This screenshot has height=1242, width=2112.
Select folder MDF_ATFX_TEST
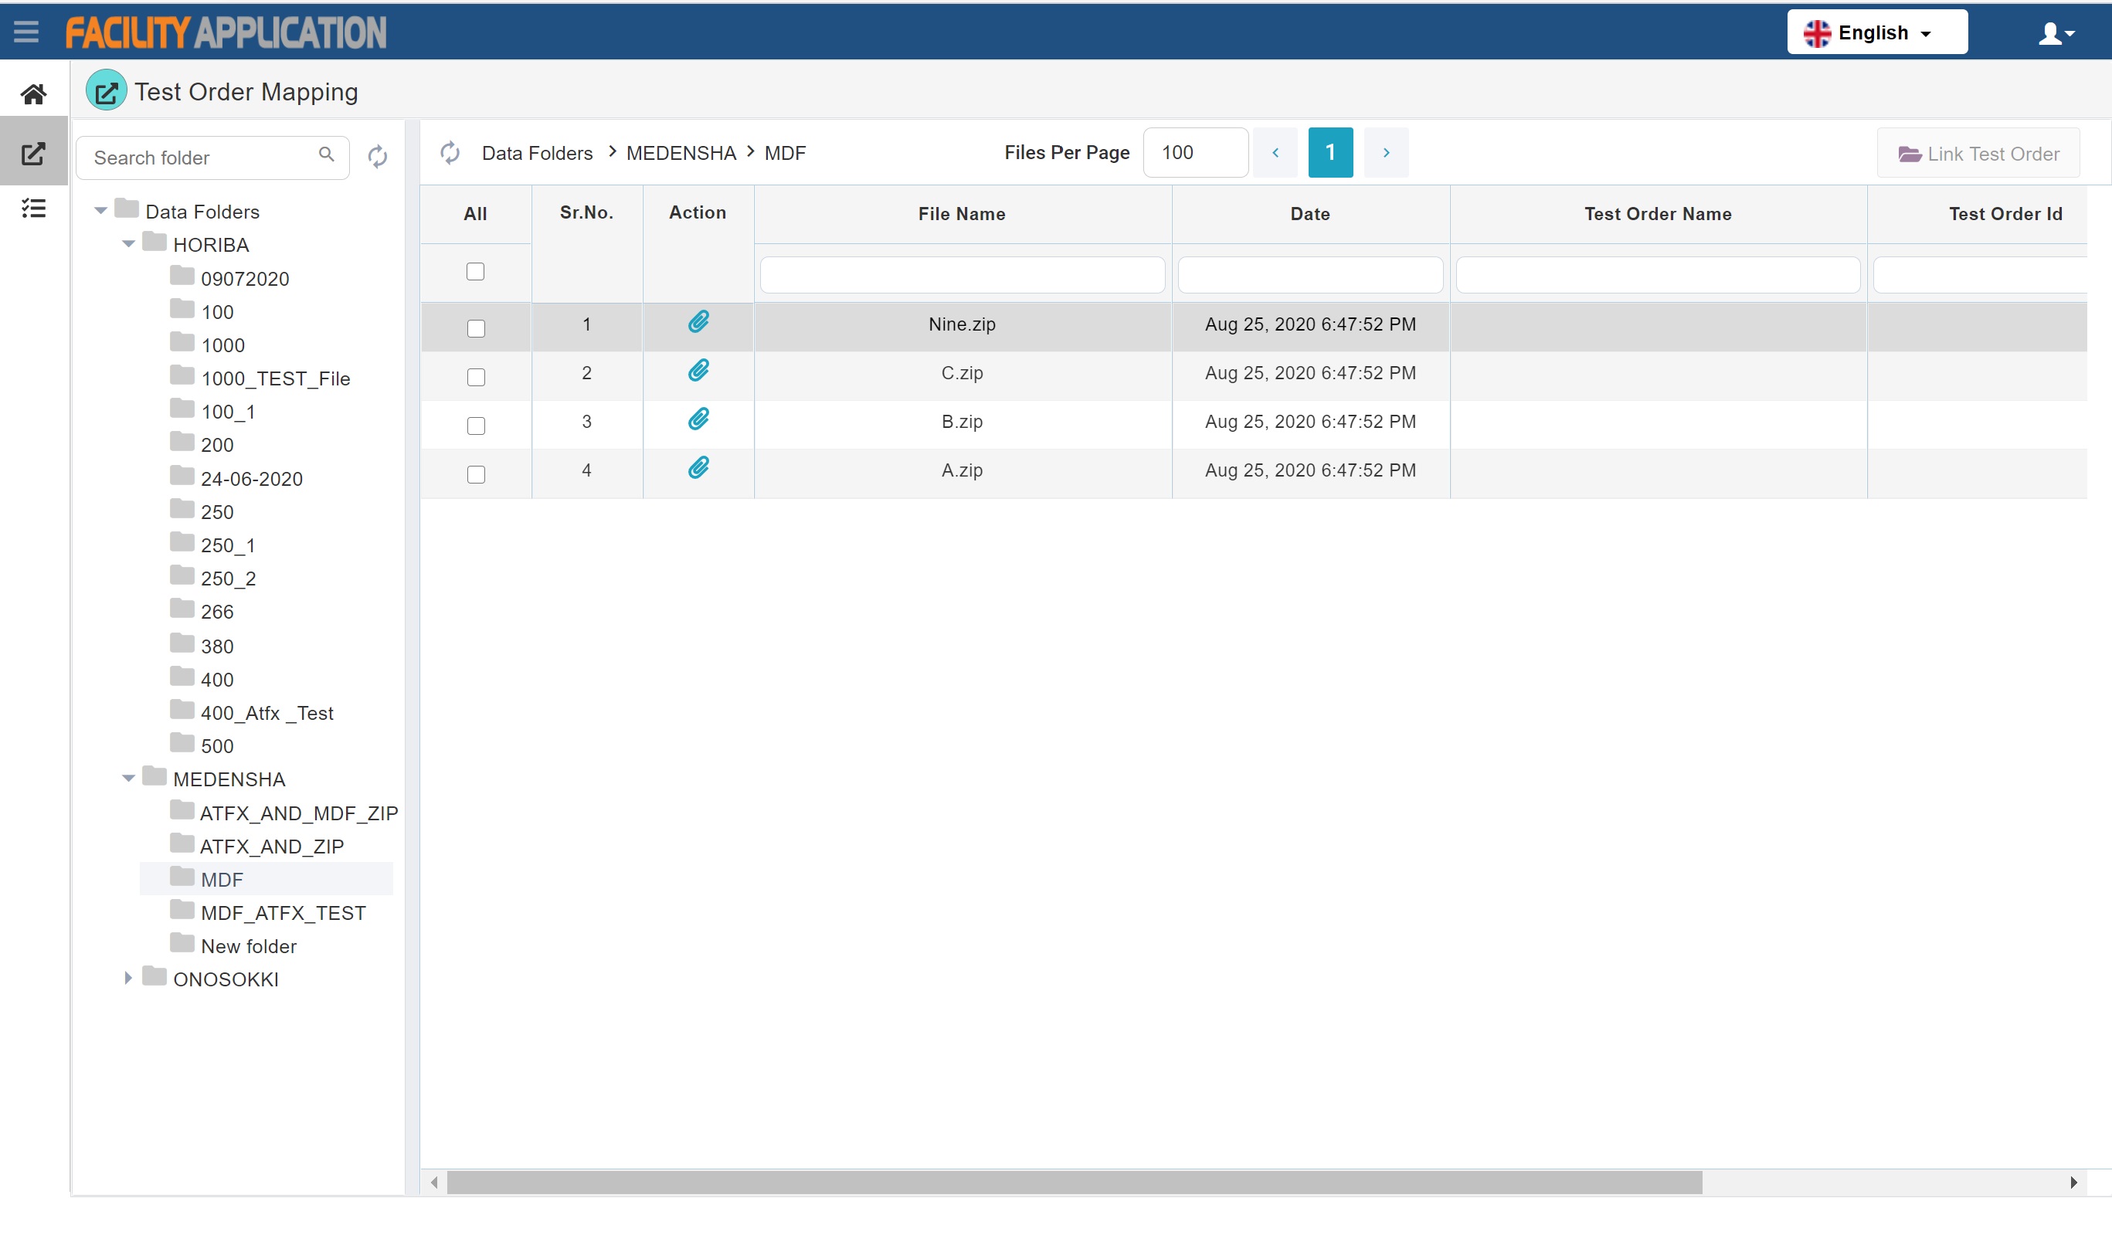[x=284, y=913]
